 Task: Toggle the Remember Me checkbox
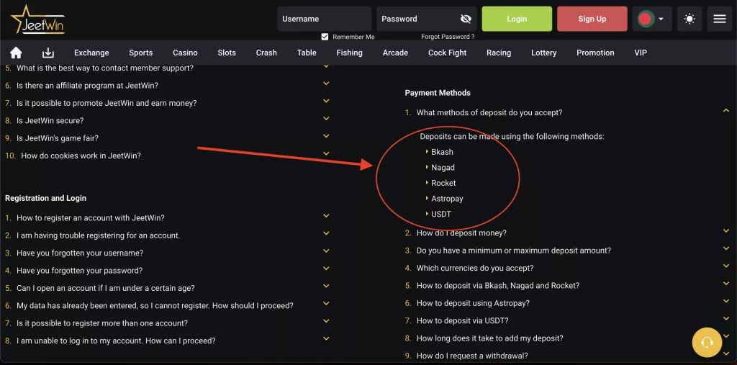click(x=325, y=37)
